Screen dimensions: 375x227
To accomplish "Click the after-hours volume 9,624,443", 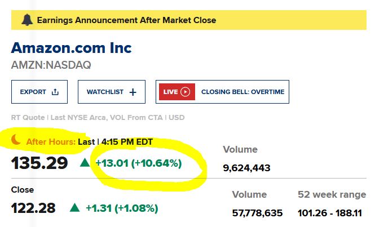I will tap(247, 167).
